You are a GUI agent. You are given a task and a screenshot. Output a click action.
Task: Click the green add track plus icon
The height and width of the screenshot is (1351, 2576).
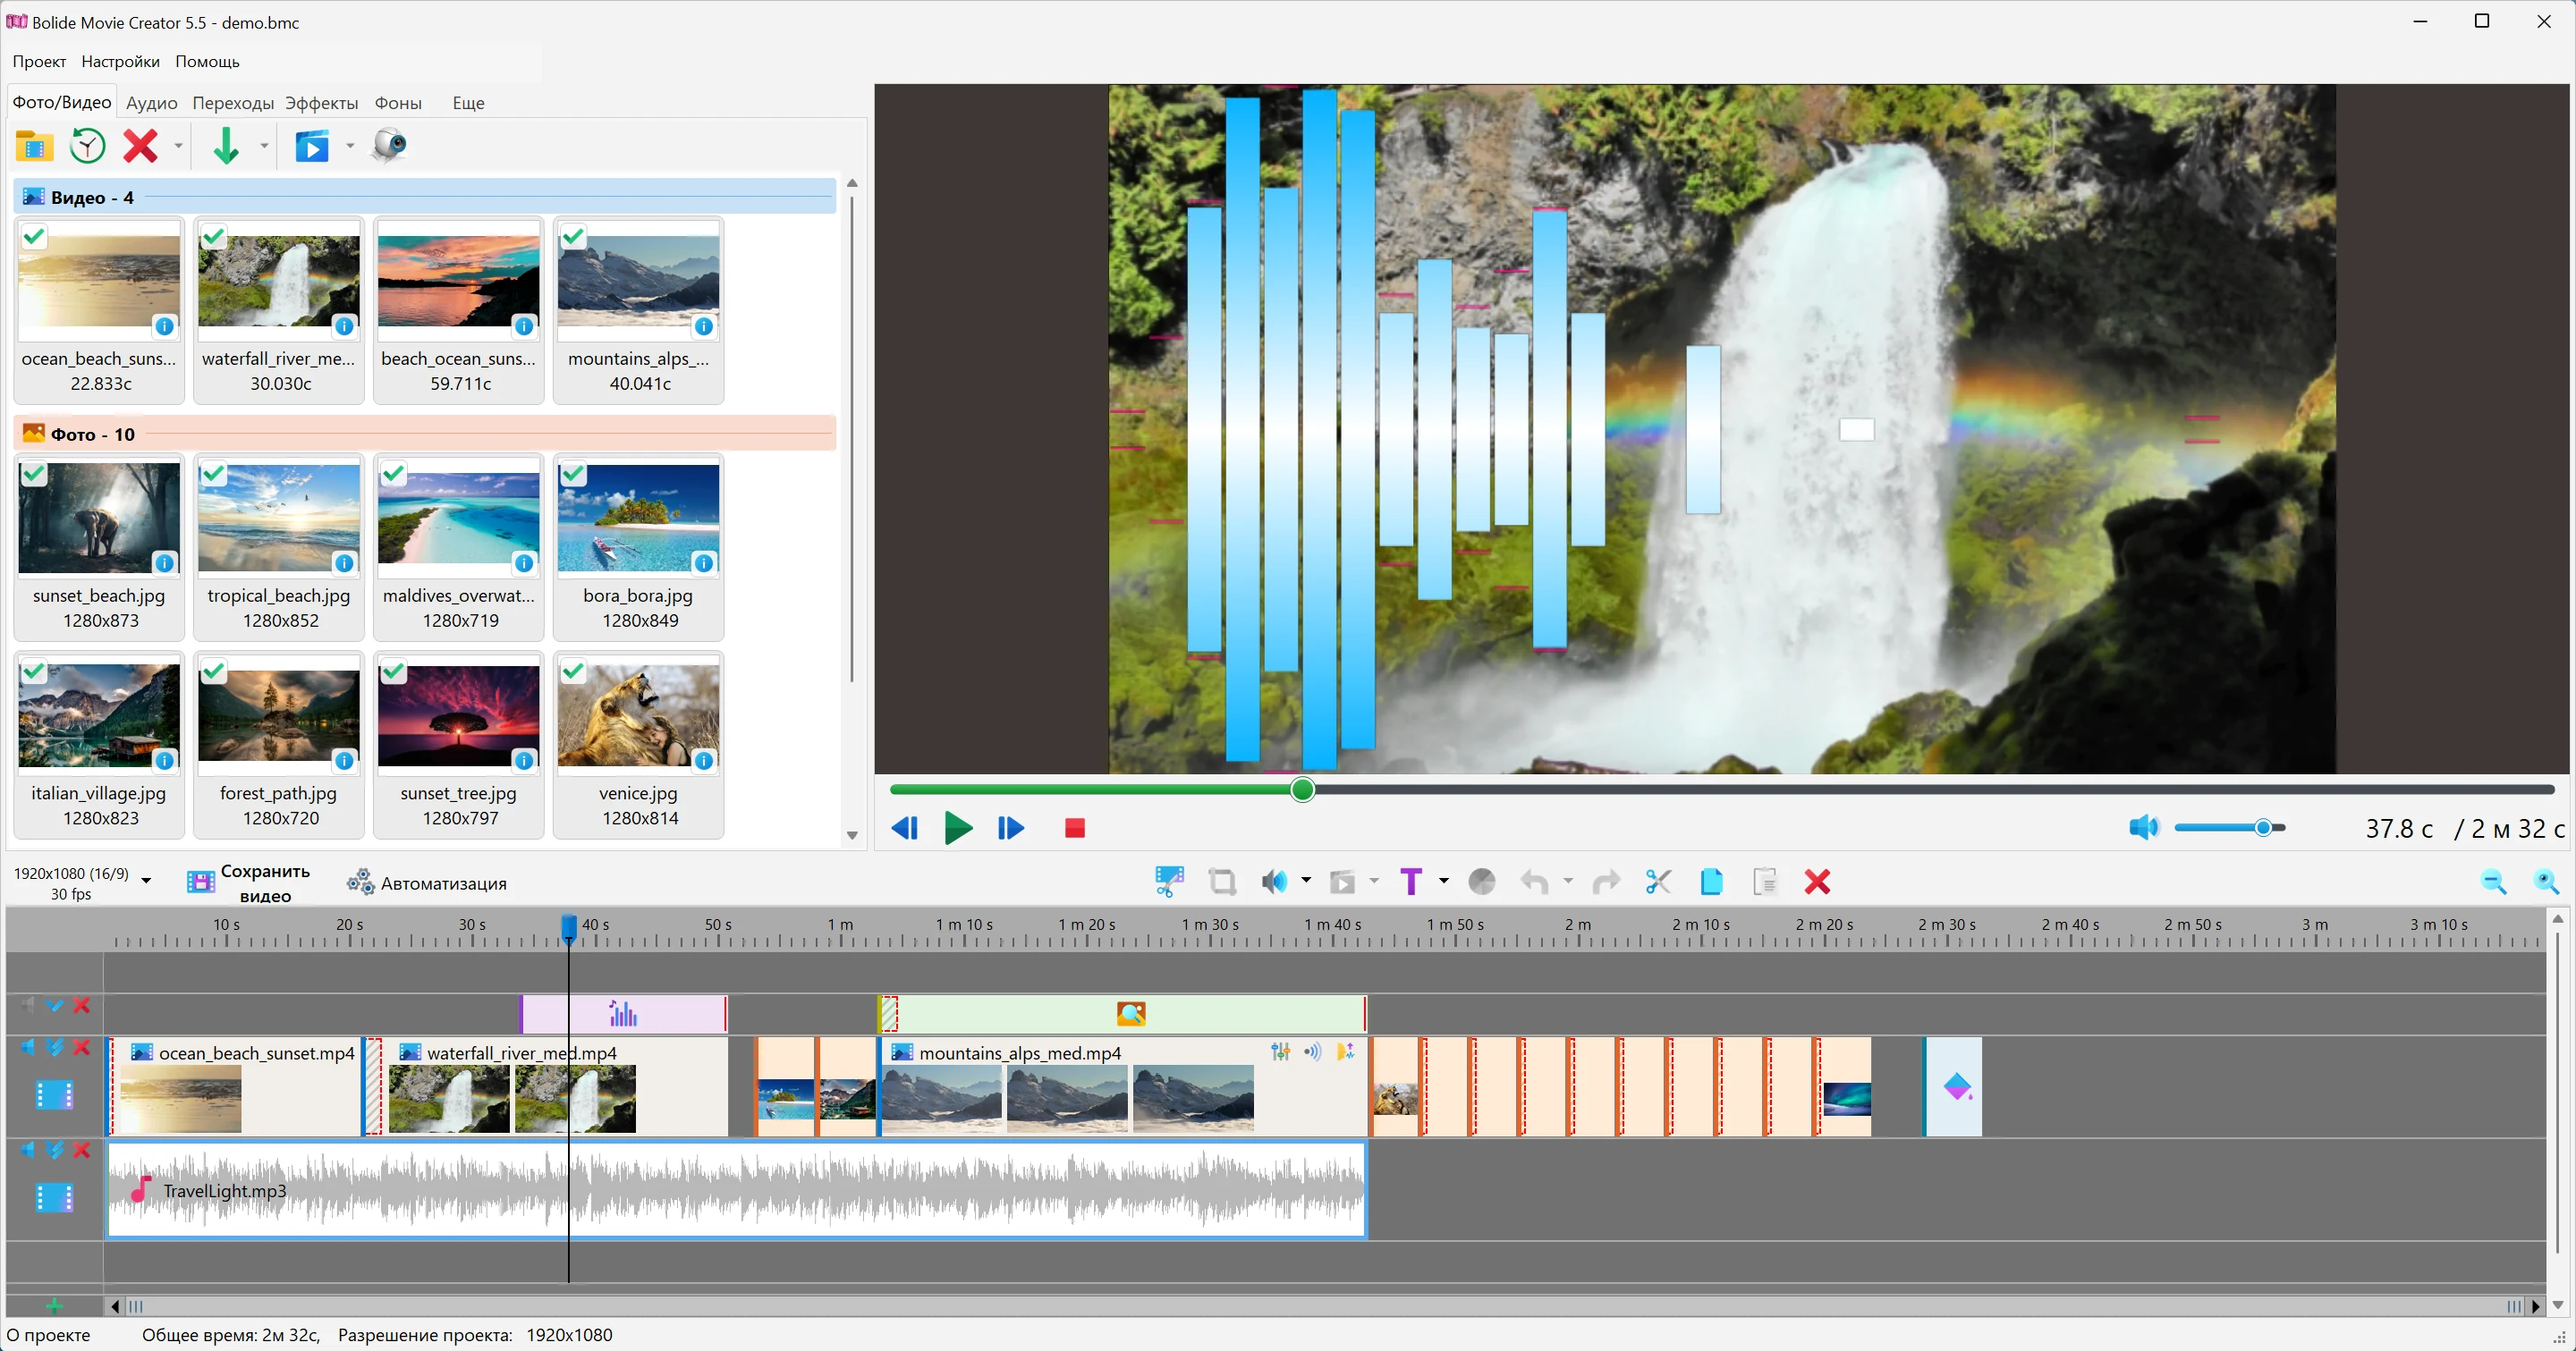(x=54, y=1306)
